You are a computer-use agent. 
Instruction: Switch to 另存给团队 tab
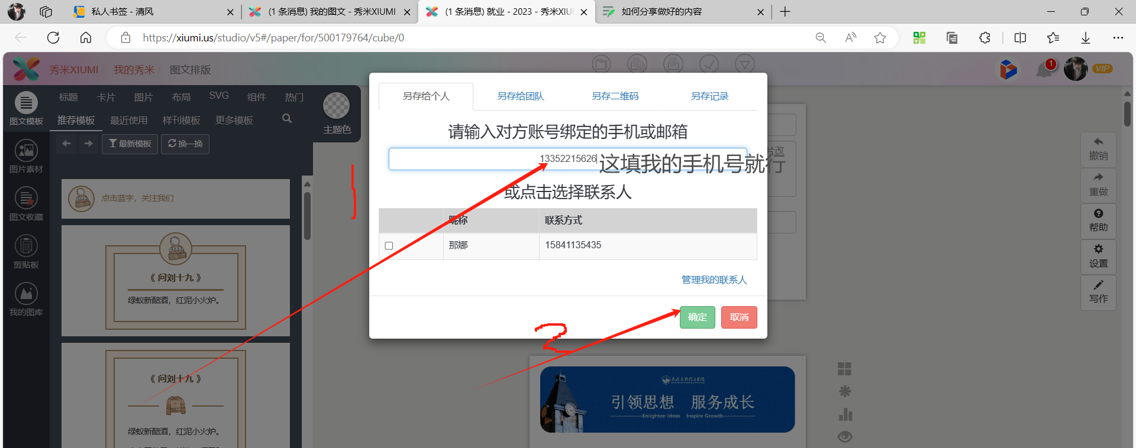point(520,96)
